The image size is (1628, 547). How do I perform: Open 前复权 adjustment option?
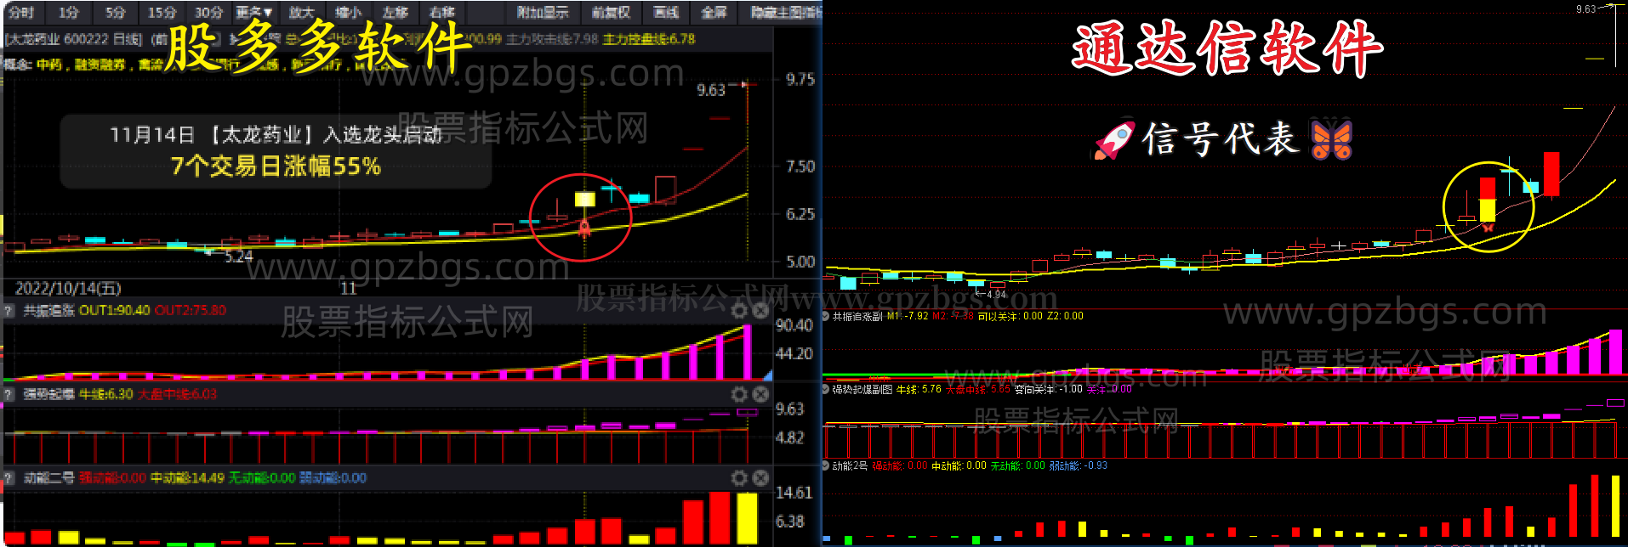coord(611,13)
